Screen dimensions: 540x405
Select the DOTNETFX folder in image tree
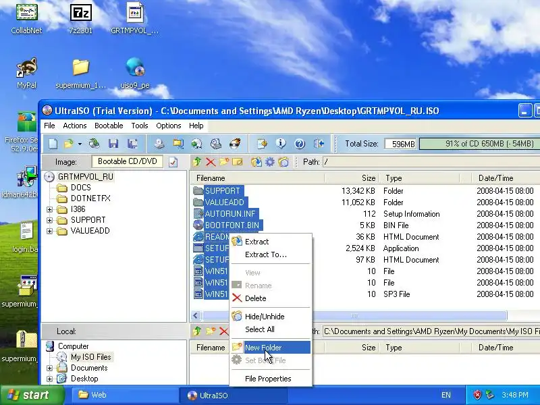(90, 198)
